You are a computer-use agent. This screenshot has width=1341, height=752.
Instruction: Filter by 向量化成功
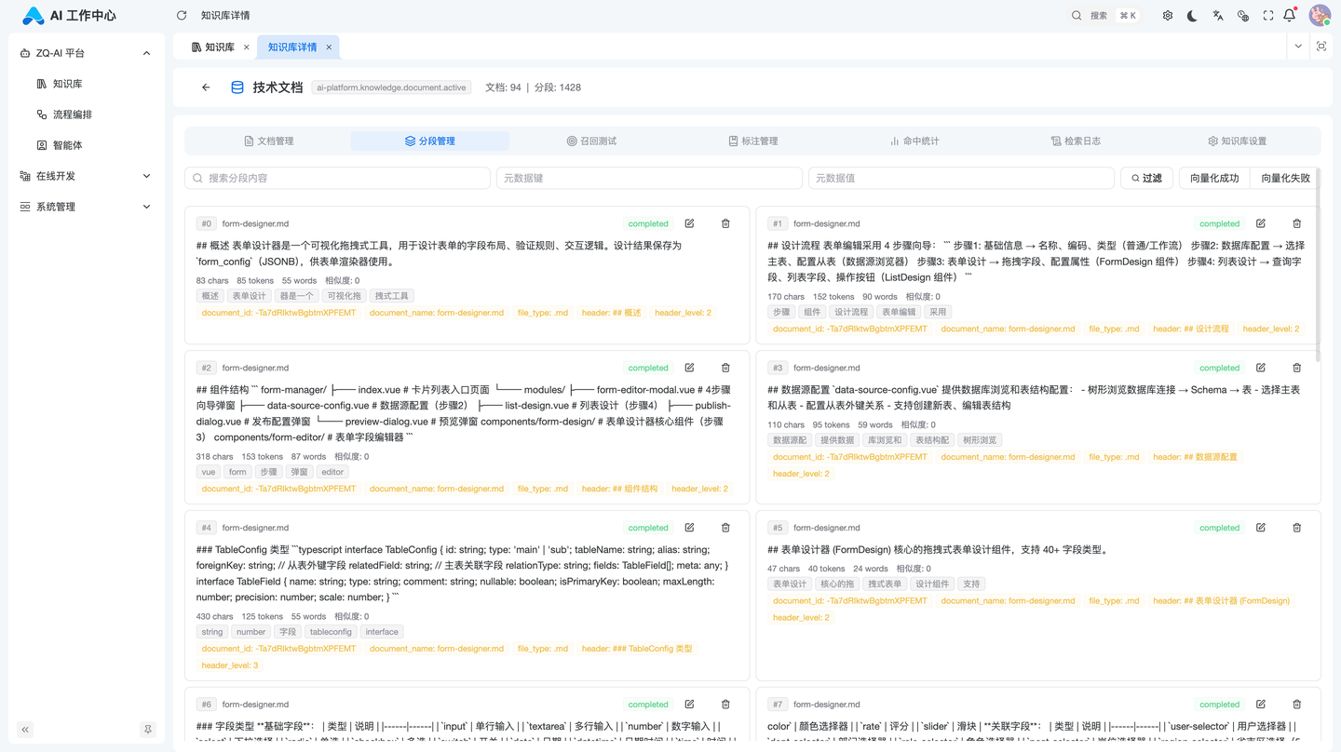[1214, 178]
